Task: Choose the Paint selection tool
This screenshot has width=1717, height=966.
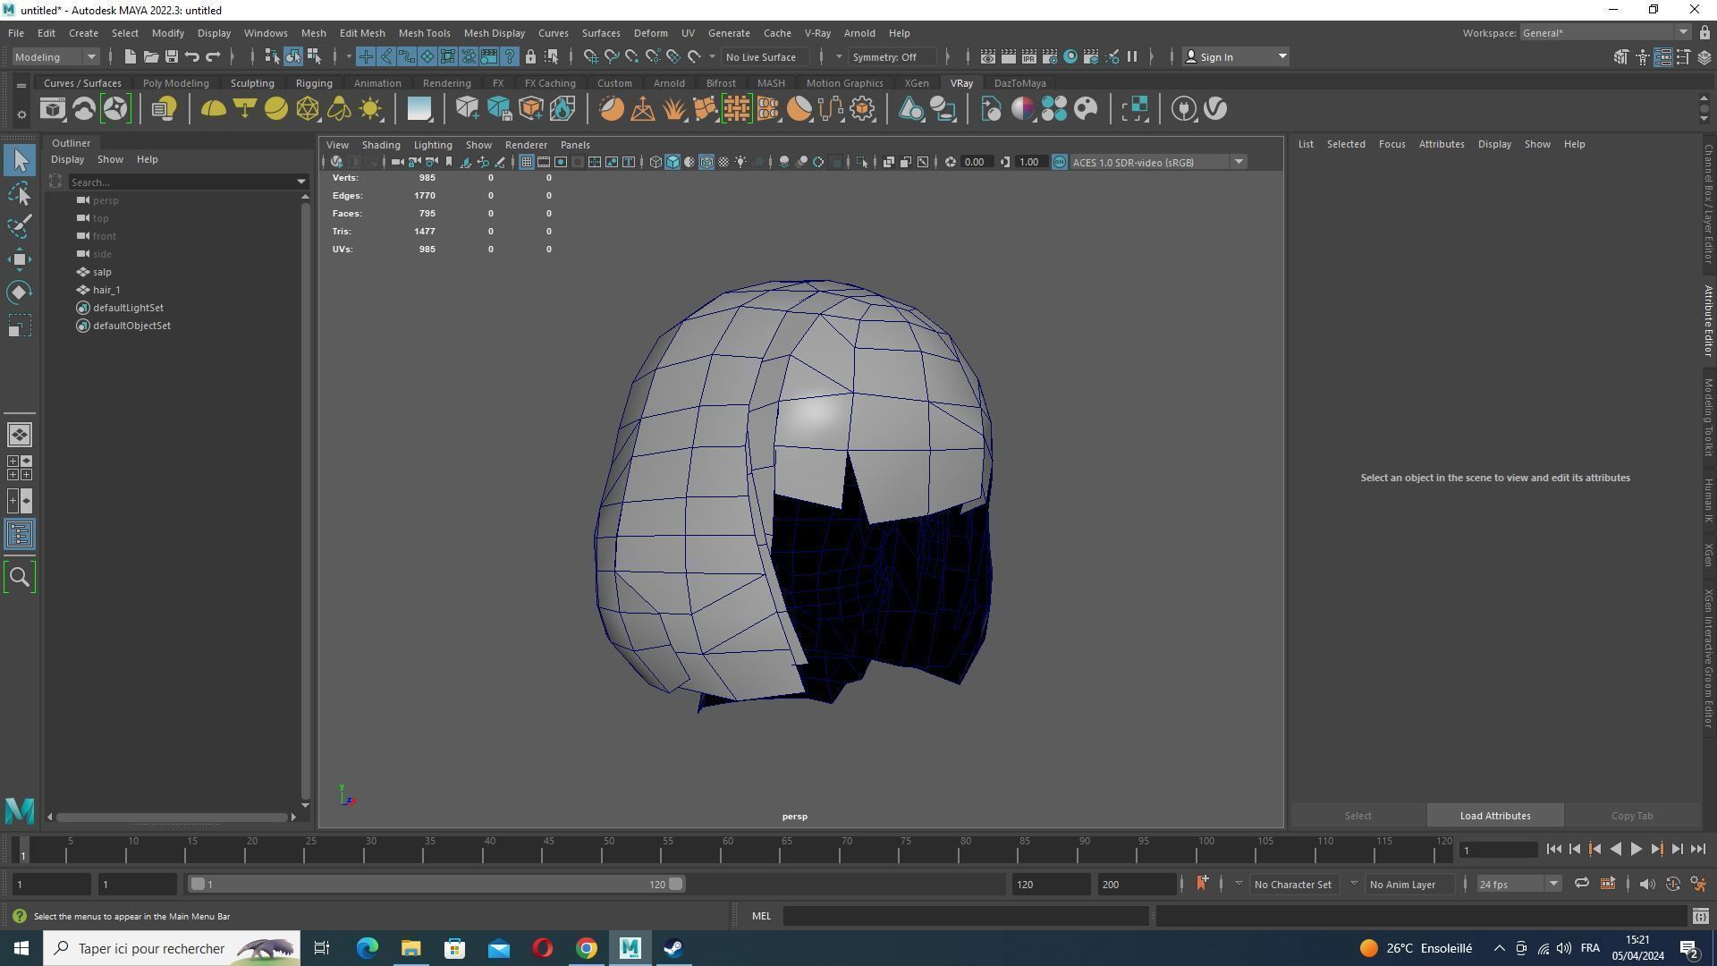Action: coord(20,226)
